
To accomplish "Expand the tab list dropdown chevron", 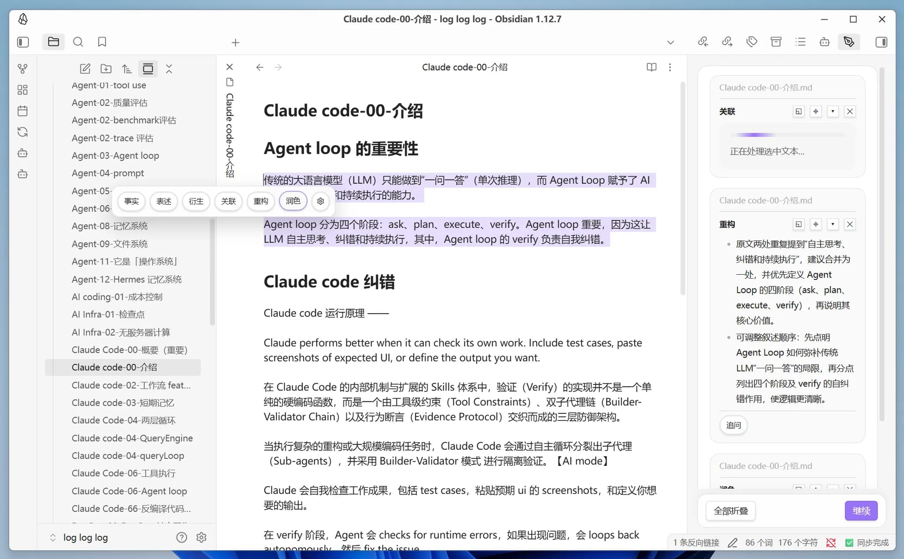I will click(x=670, y=42).
